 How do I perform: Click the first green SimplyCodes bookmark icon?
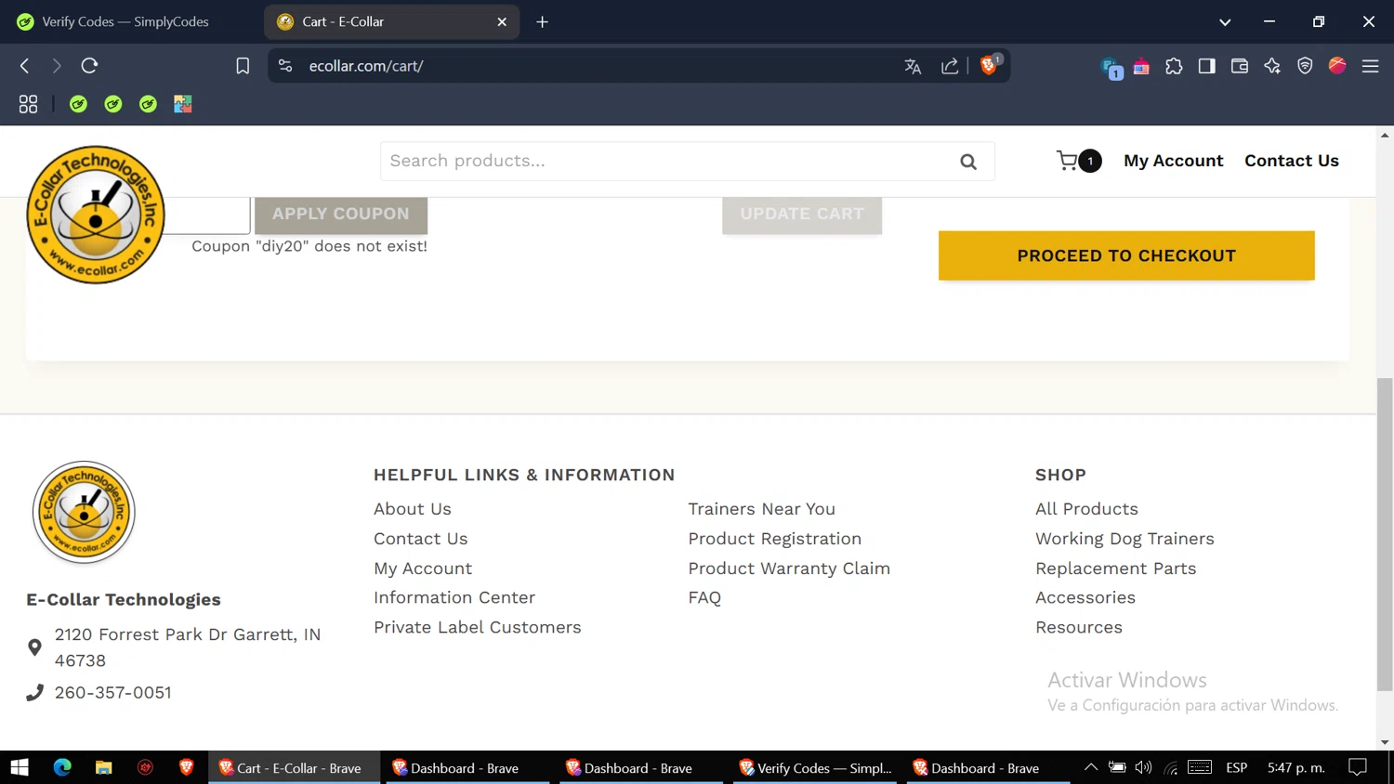(78, 104)
